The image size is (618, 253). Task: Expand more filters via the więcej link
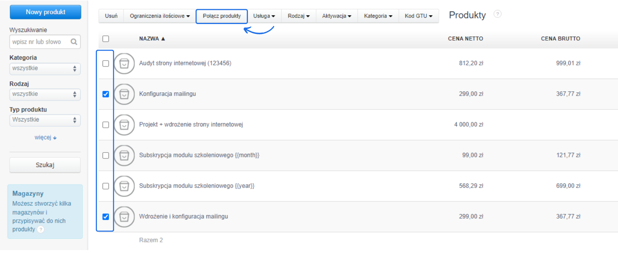pyautogui.click(x=45, y=137)
